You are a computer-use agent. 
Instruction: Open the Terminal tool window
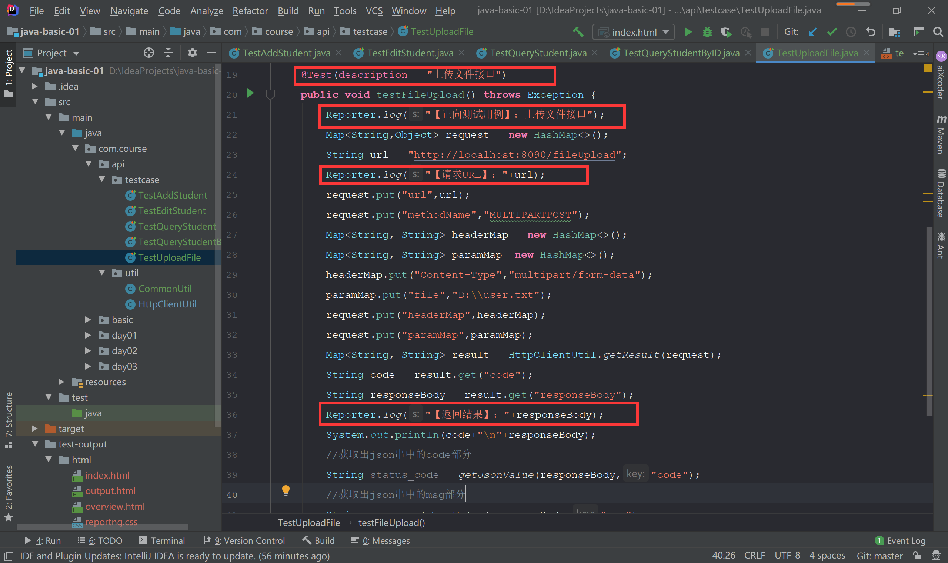[162, 540]
